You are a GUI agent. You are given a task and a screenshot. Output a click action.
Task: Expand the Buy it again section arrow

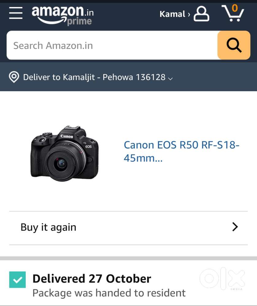[x=235, y=227]
